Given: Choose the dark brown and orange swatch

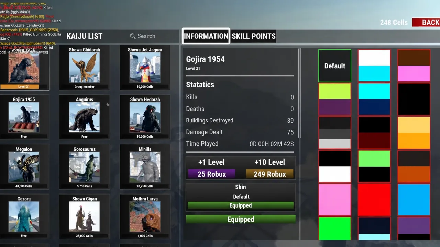Looking at the screenshot, I should pyautogui.click(x=414, y=166).
